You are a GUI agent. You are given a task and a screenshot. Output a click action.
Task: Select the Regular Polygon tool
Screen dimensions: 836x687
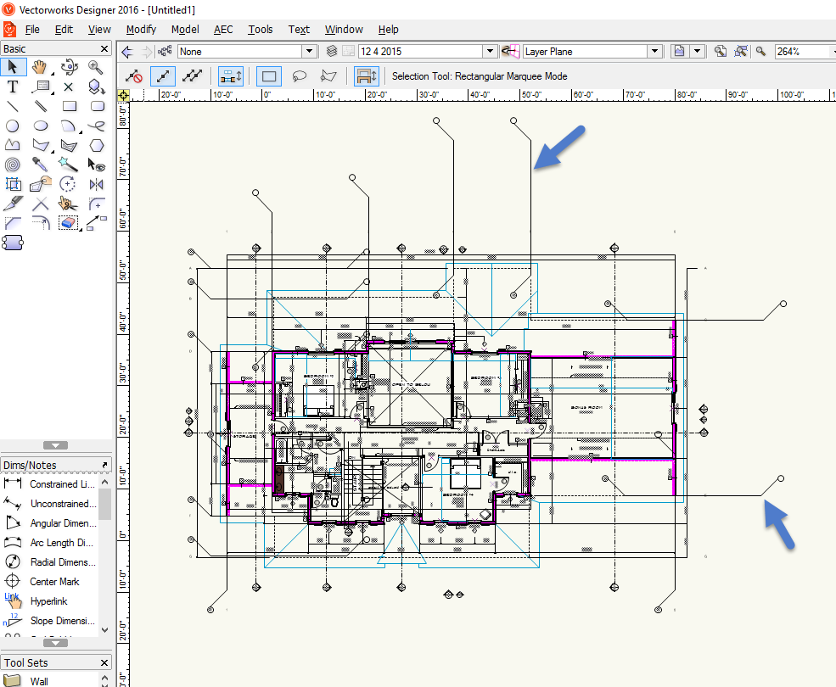pos(96,145)
